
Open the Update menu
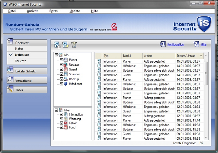click(x=74, y=11)
